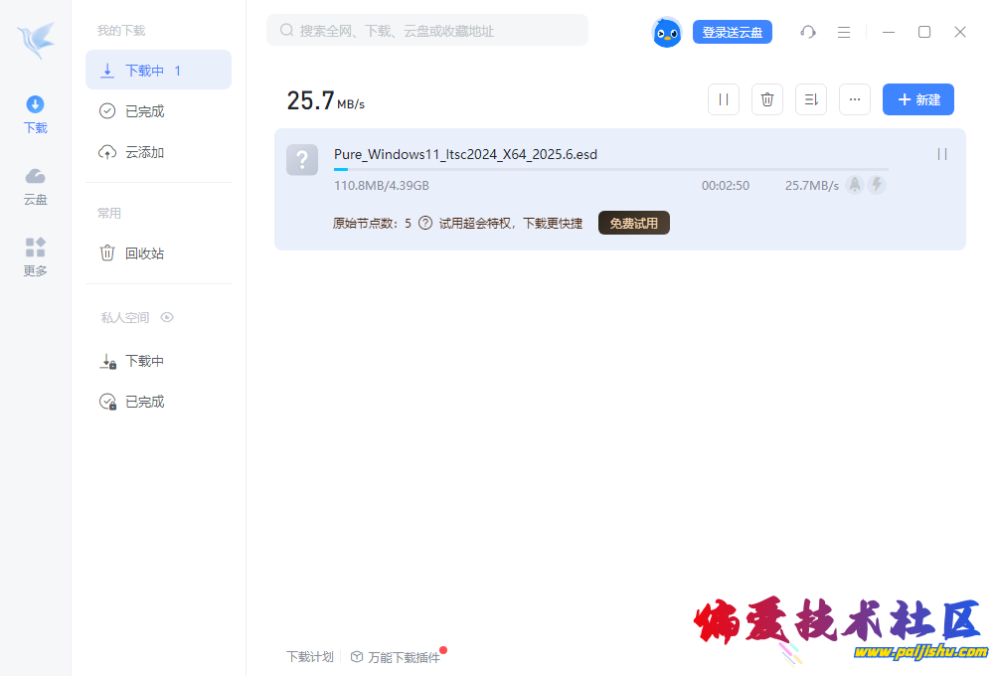Click the 免费试用 free trial button

tap(633, 223)
